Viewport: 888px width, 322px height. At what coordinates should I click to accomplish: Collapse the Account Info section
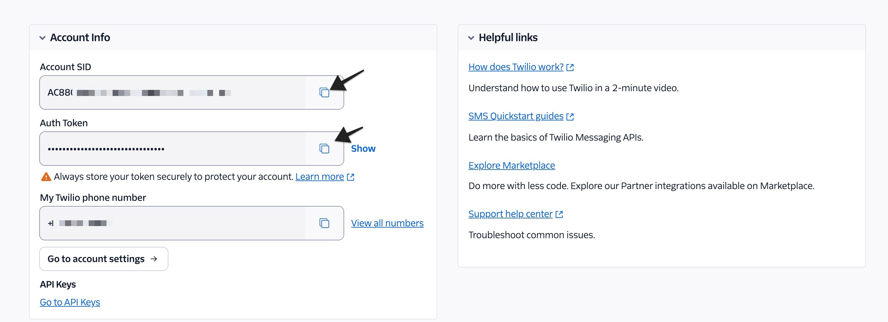(x=42, y=38)
